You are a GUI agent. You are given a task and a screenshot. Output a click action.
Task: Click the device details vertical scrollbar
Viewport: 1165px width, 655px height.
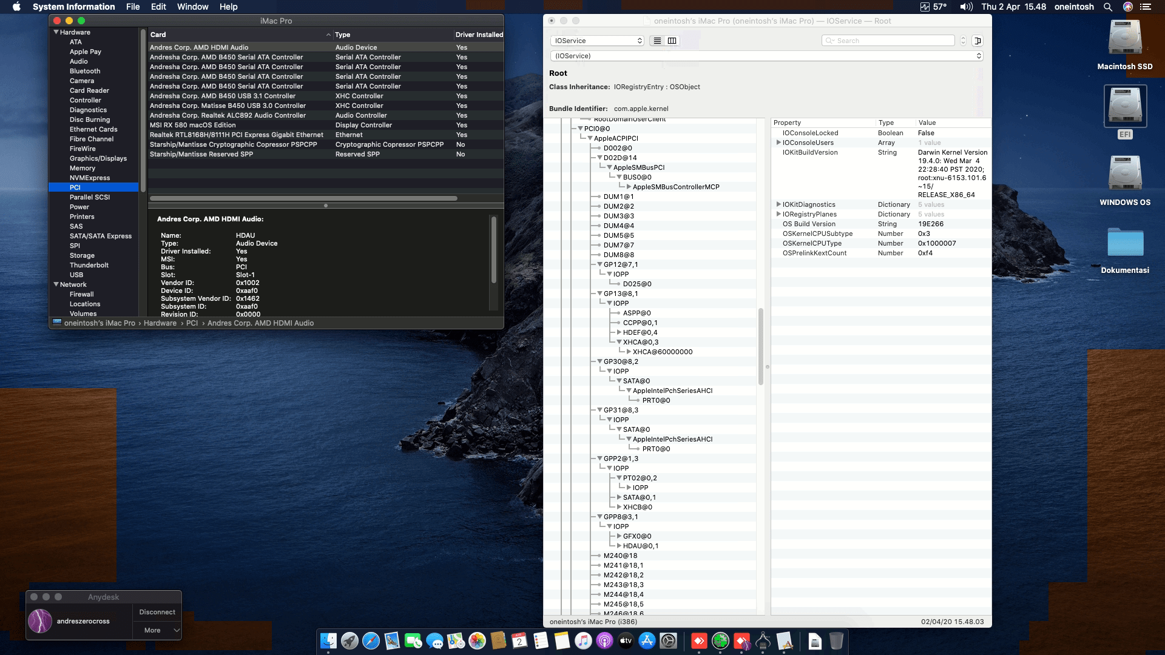(494, 250)
